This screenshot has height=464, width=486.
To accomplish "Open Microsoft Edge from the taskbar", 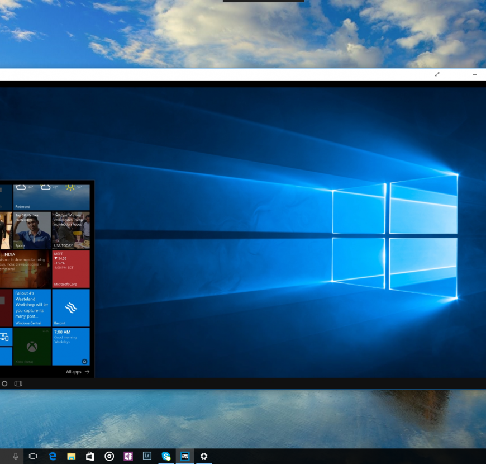I will [x=53, y=456].
